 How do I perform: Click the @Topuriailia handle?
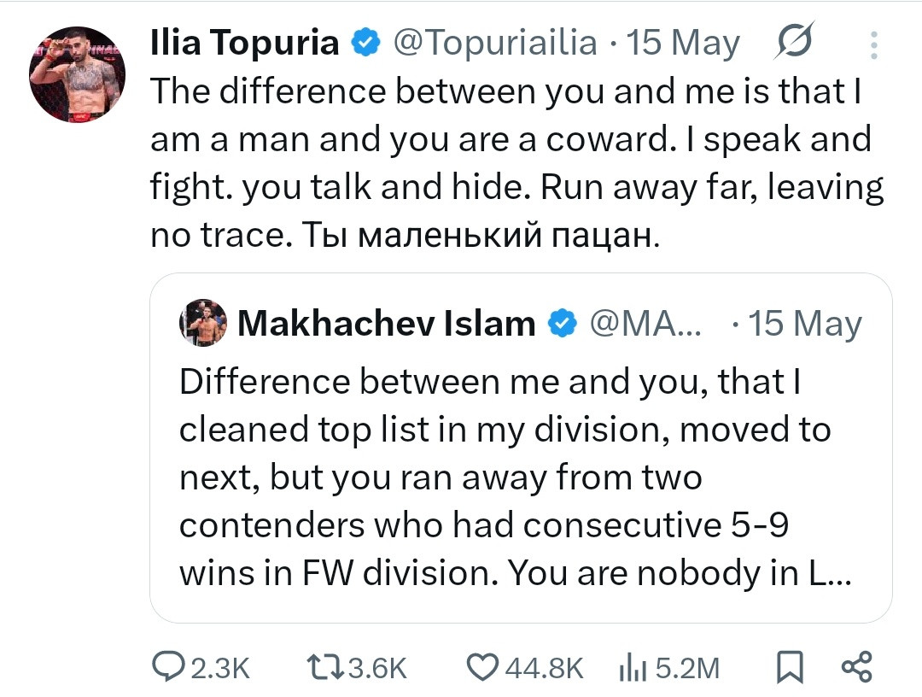pyautogui.click(x=493, y=43)
